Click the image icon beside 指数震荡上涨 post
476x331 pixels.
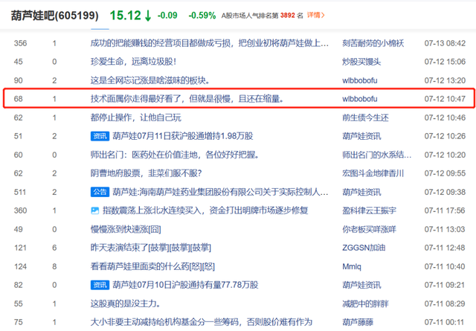[95, 211]
